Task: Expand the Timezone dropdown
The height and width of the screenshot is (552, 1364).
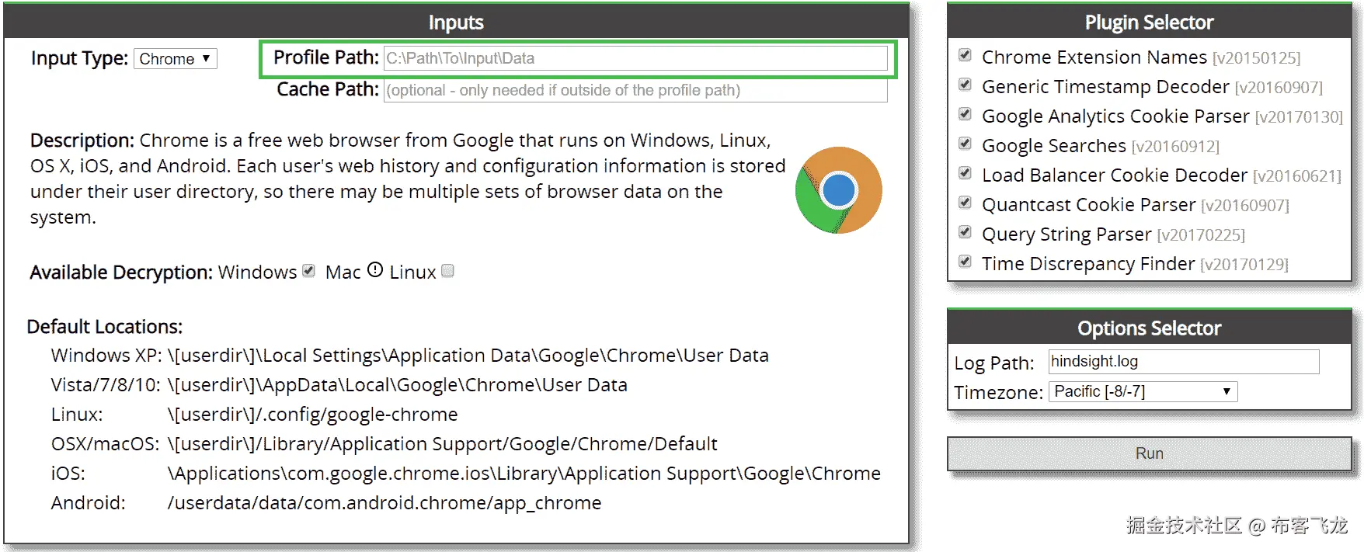Action: 1142,391
